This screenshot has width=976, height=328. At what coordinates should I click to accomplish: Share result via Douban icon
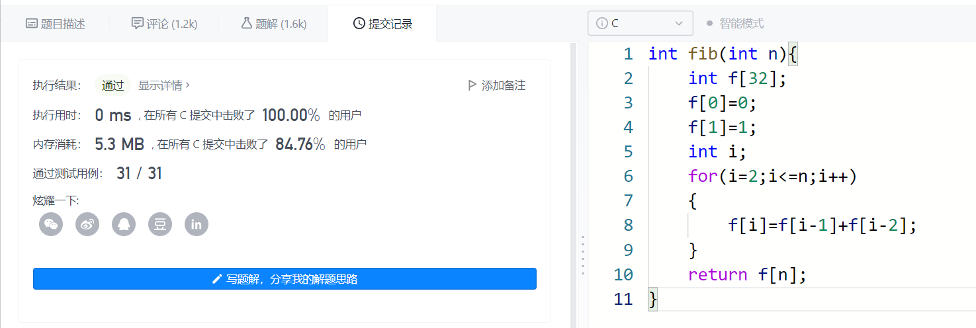(x=160, y=224)
